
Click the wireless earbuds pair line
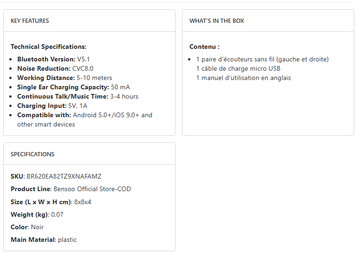tap(262, 60)
